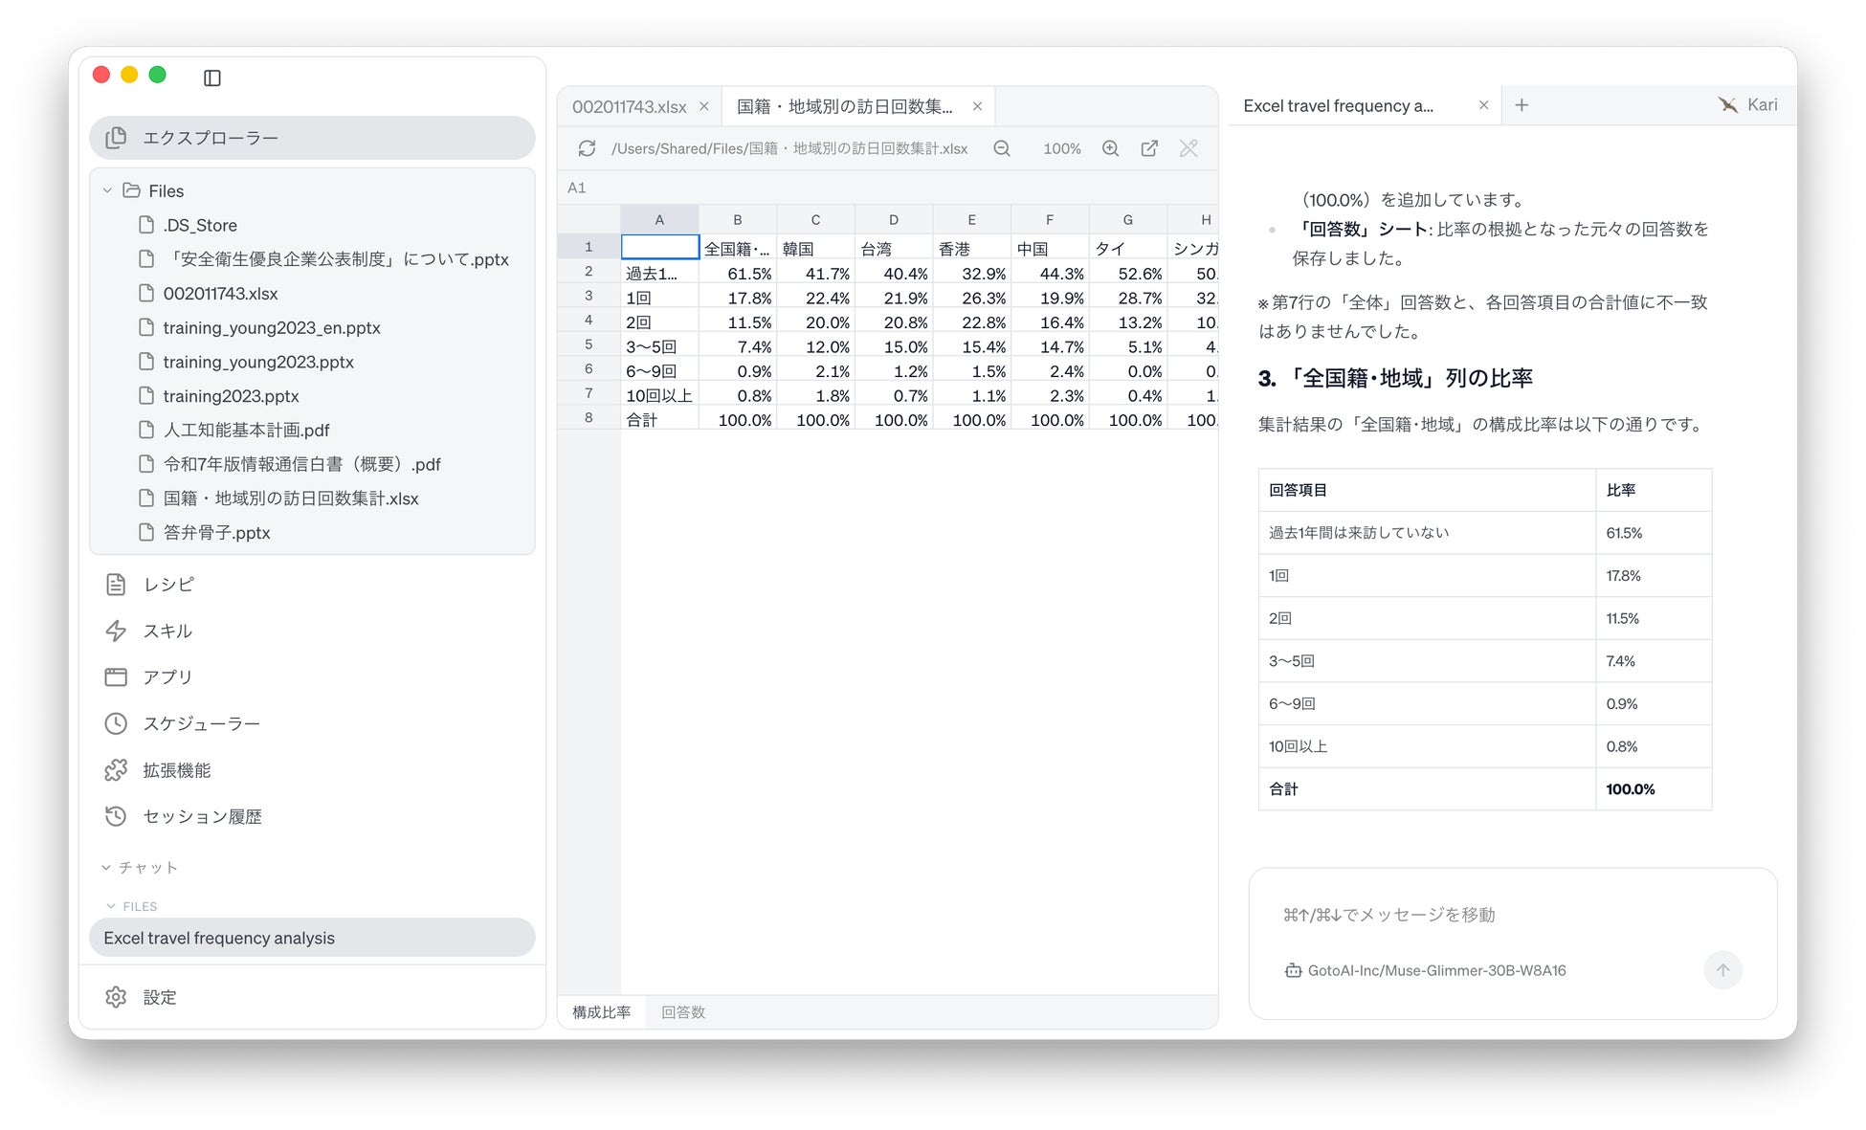Switch to the 回答数 sheet tab
Viewport: 1866px width, 1130px height.
point(683,1012)
